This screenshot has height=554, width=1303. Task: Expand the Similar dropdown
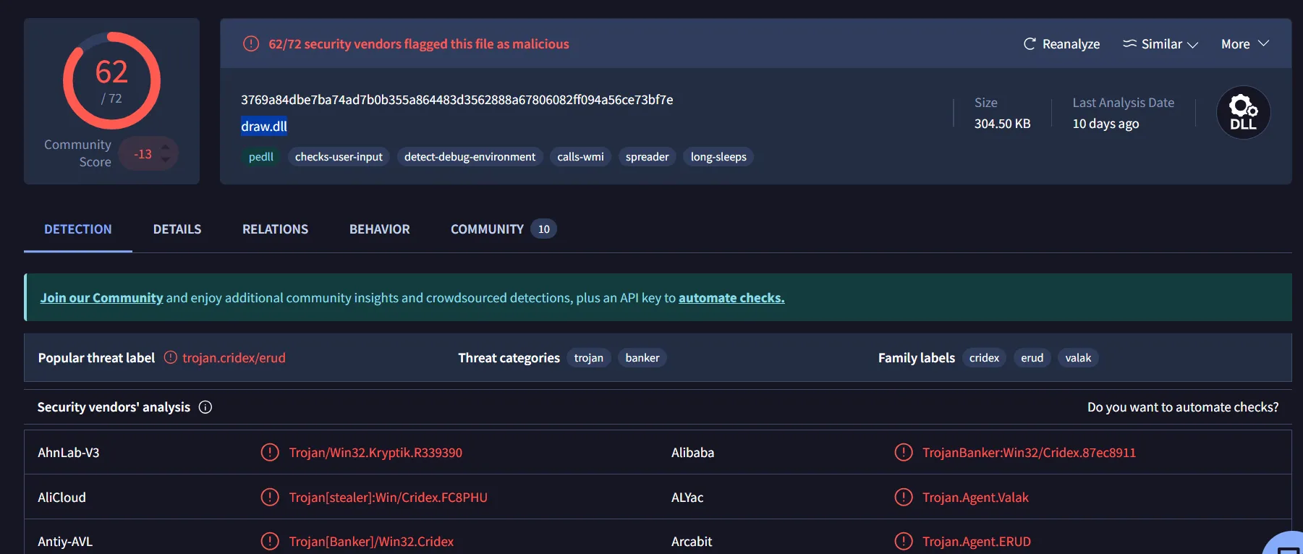click(x=1160, y=44)
